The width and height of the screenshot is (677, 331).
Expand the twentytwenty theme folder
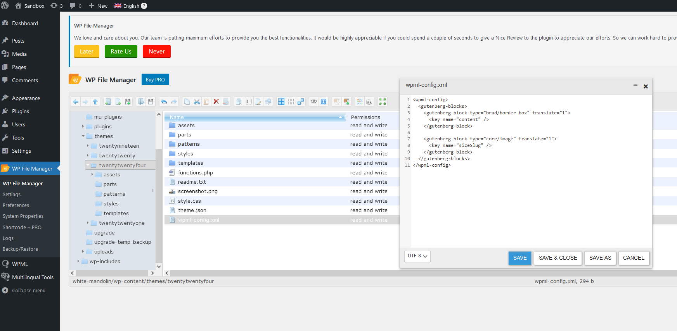pyautogui.click(x=88, y=155)
